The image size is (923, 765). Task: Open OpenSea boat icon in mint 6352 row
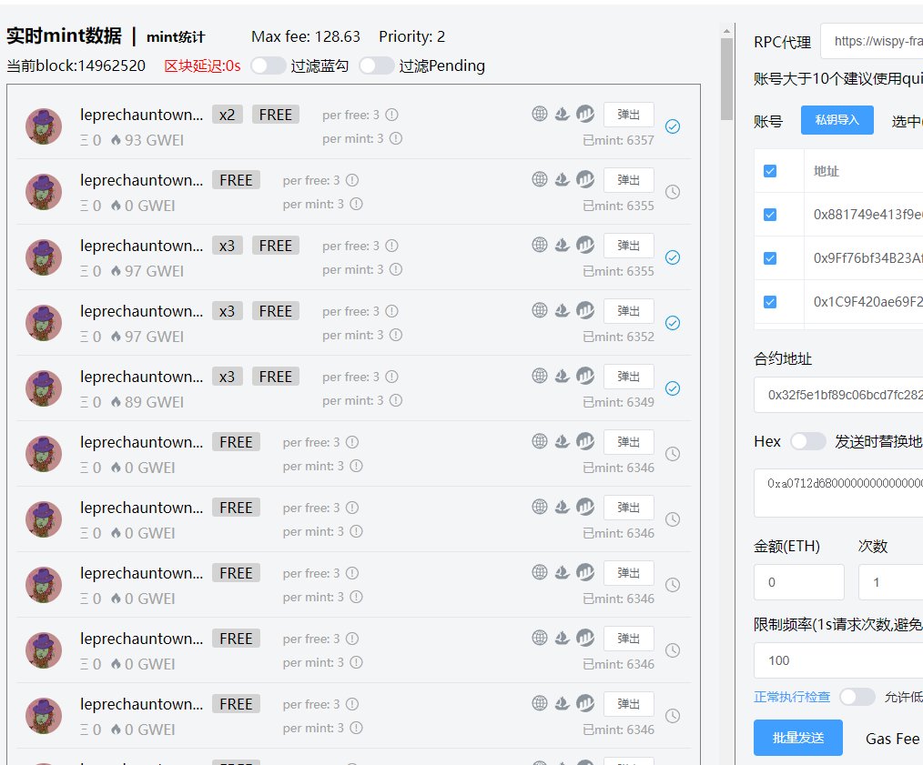click(x=563, y=310)
